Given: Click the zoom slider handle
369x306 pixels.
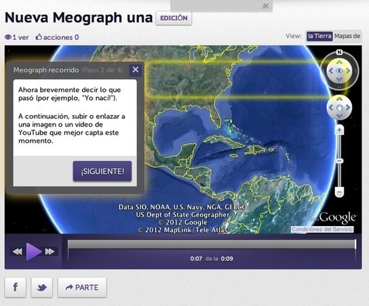Looking at the screenshot, I should tap(339, 161).
